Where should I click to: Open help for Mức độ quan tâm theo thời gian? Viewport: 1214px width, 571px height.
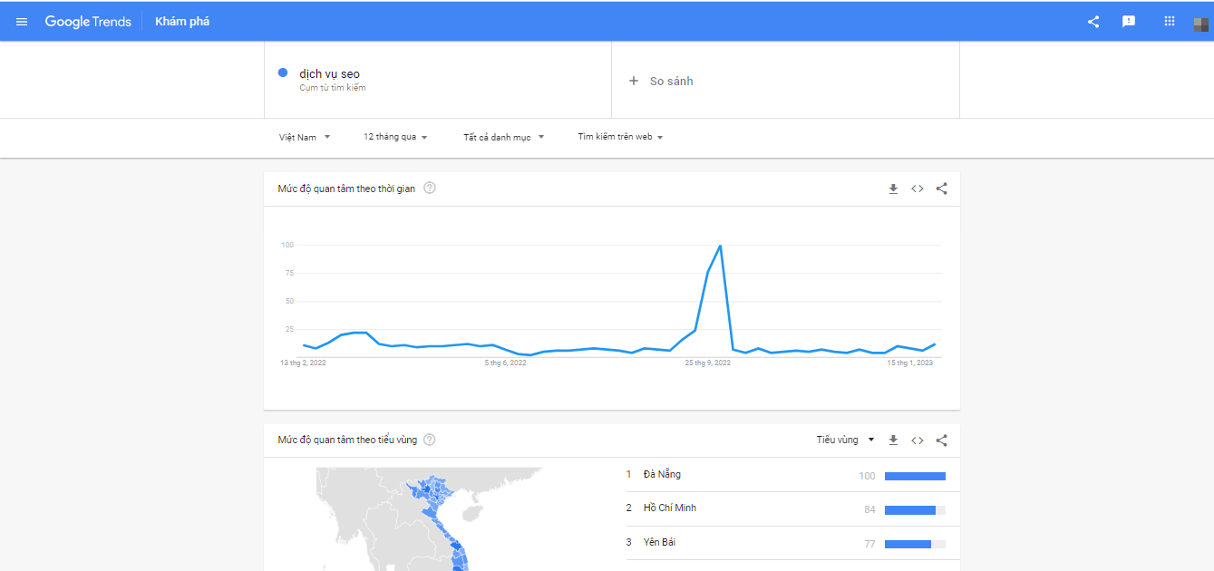pyautogui.click(x=430, y=189)
